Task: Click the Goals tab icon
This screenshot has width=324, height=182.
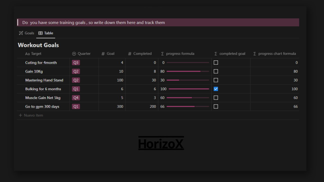Action: click(21, 33)
